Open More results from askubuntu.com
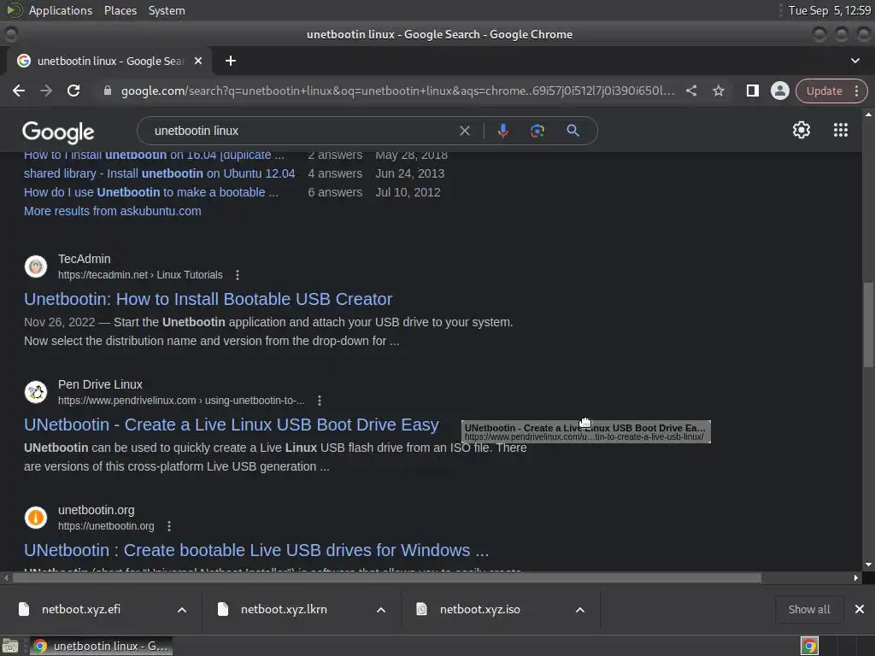The width and height of the screenshot is (875, 656). (113, 211)
